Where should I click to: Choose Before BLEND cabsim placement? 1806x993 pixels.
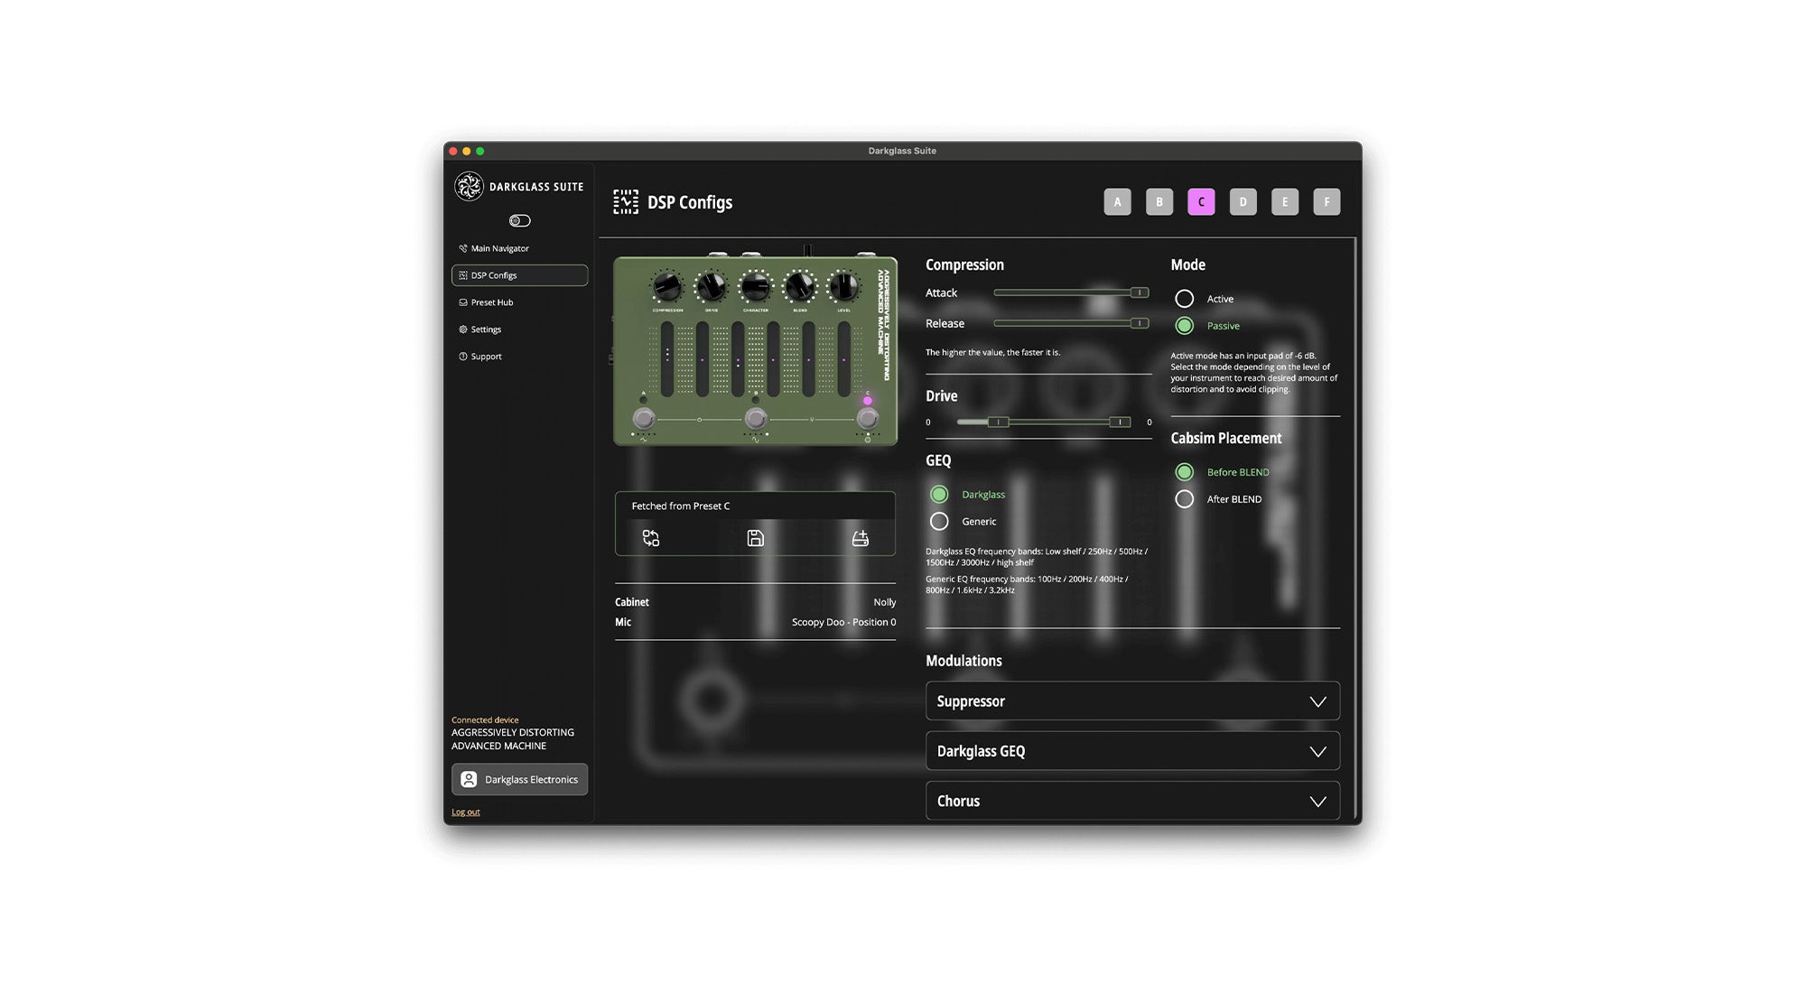tap(1184, 472)
